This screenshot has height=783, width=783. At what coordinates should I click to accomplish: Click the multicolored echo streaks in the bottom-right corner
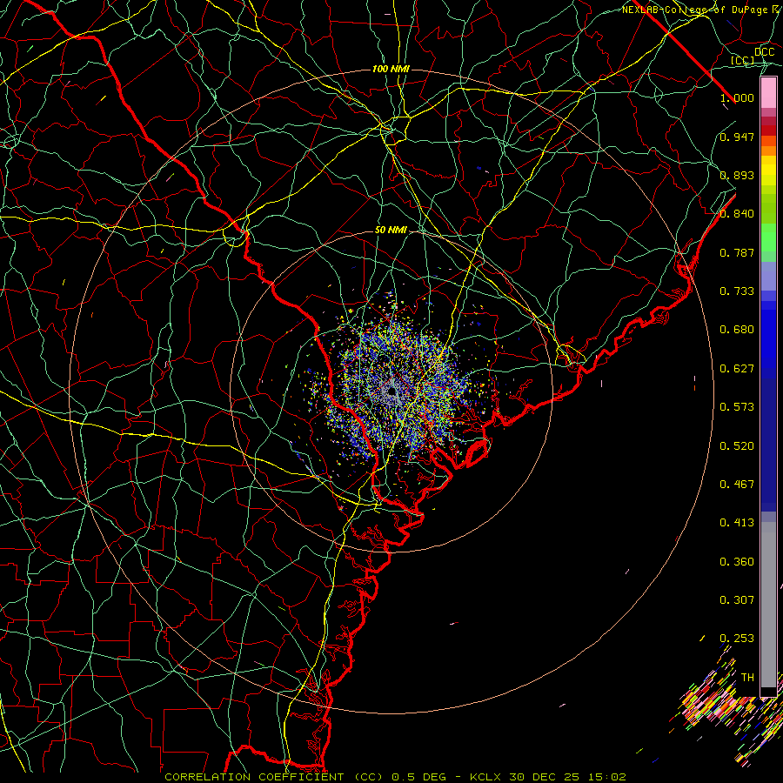point(729,704)
